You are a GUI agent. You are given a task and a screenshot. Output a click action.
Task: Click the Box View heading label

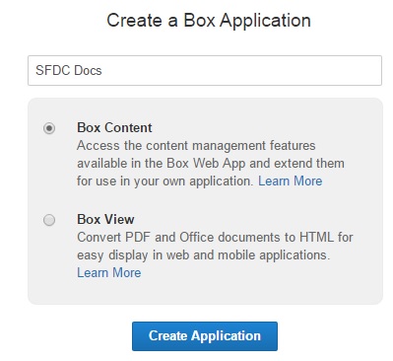[105, 219]
